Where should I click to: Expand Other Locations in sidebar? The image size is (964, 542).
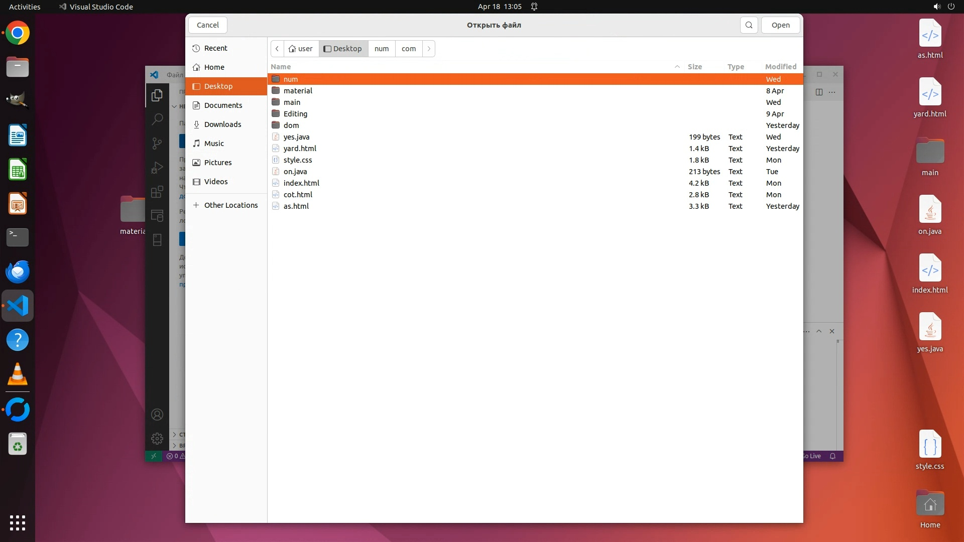click(x=230, y=205)
